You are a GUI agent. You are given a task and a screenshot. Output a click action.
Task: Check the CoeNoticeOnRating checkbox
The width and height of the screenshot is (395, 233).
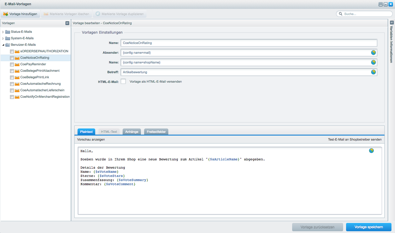(12, 58)
